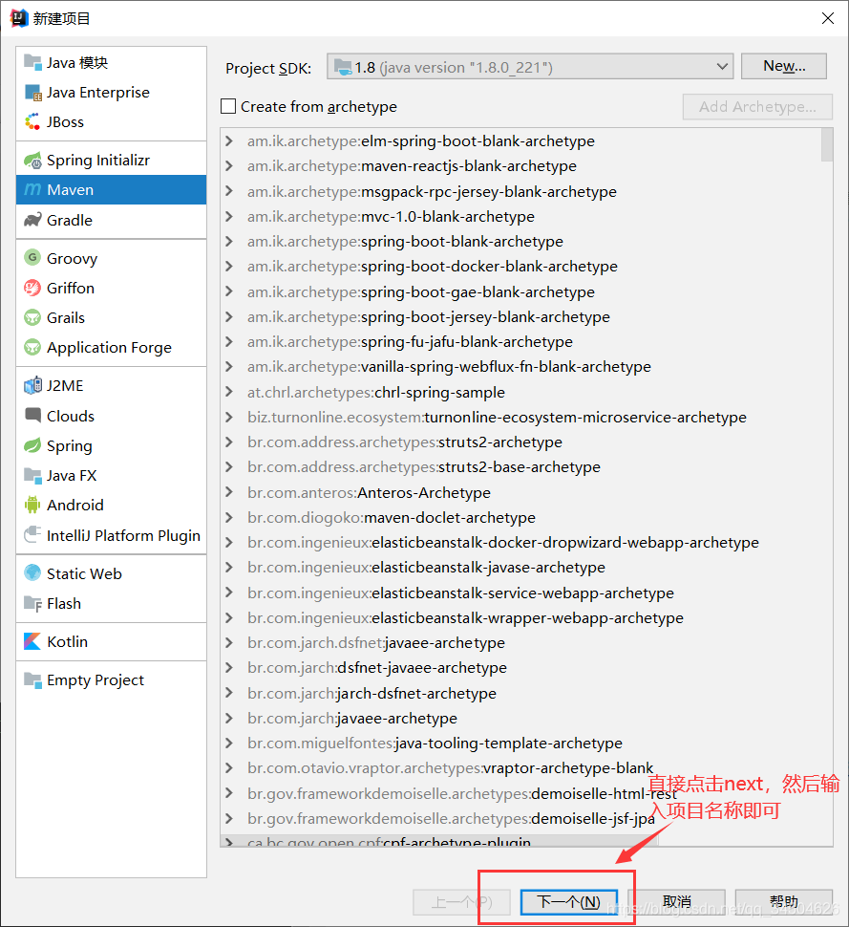Expand maven-doclet-archetype entry
The height and width of the screenshot is (927, 849).
click(x=229, y=517)
